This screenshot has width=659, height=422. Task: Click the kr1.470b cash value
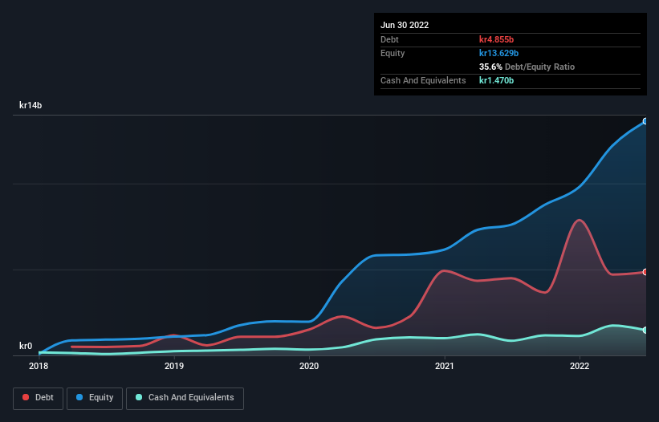click(496, 80)
